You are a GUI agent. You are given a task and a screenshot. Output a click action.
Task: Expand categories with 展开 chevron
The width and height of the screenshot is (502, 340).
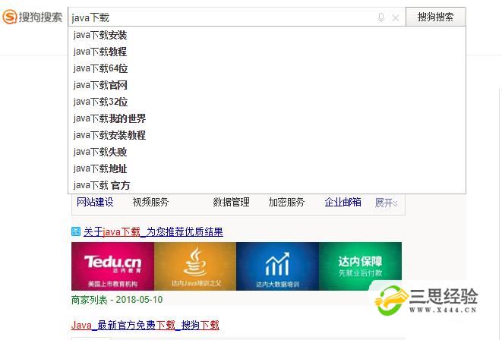pyautogui.click(x=386, y=203)
